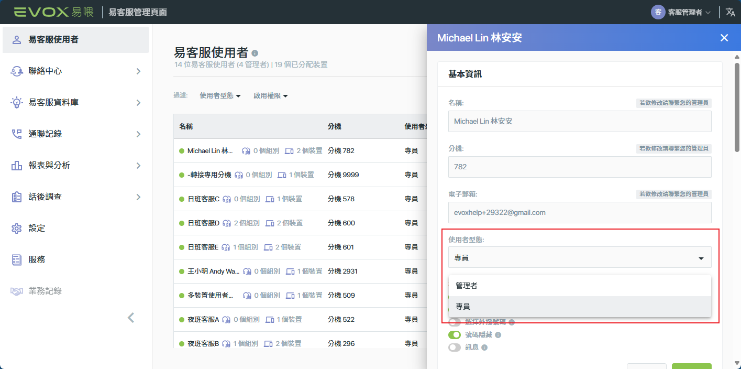This screenshot has width=741, height=369.
Task: Click the 業務記錄 handshake icon
Action: [17, 291]
